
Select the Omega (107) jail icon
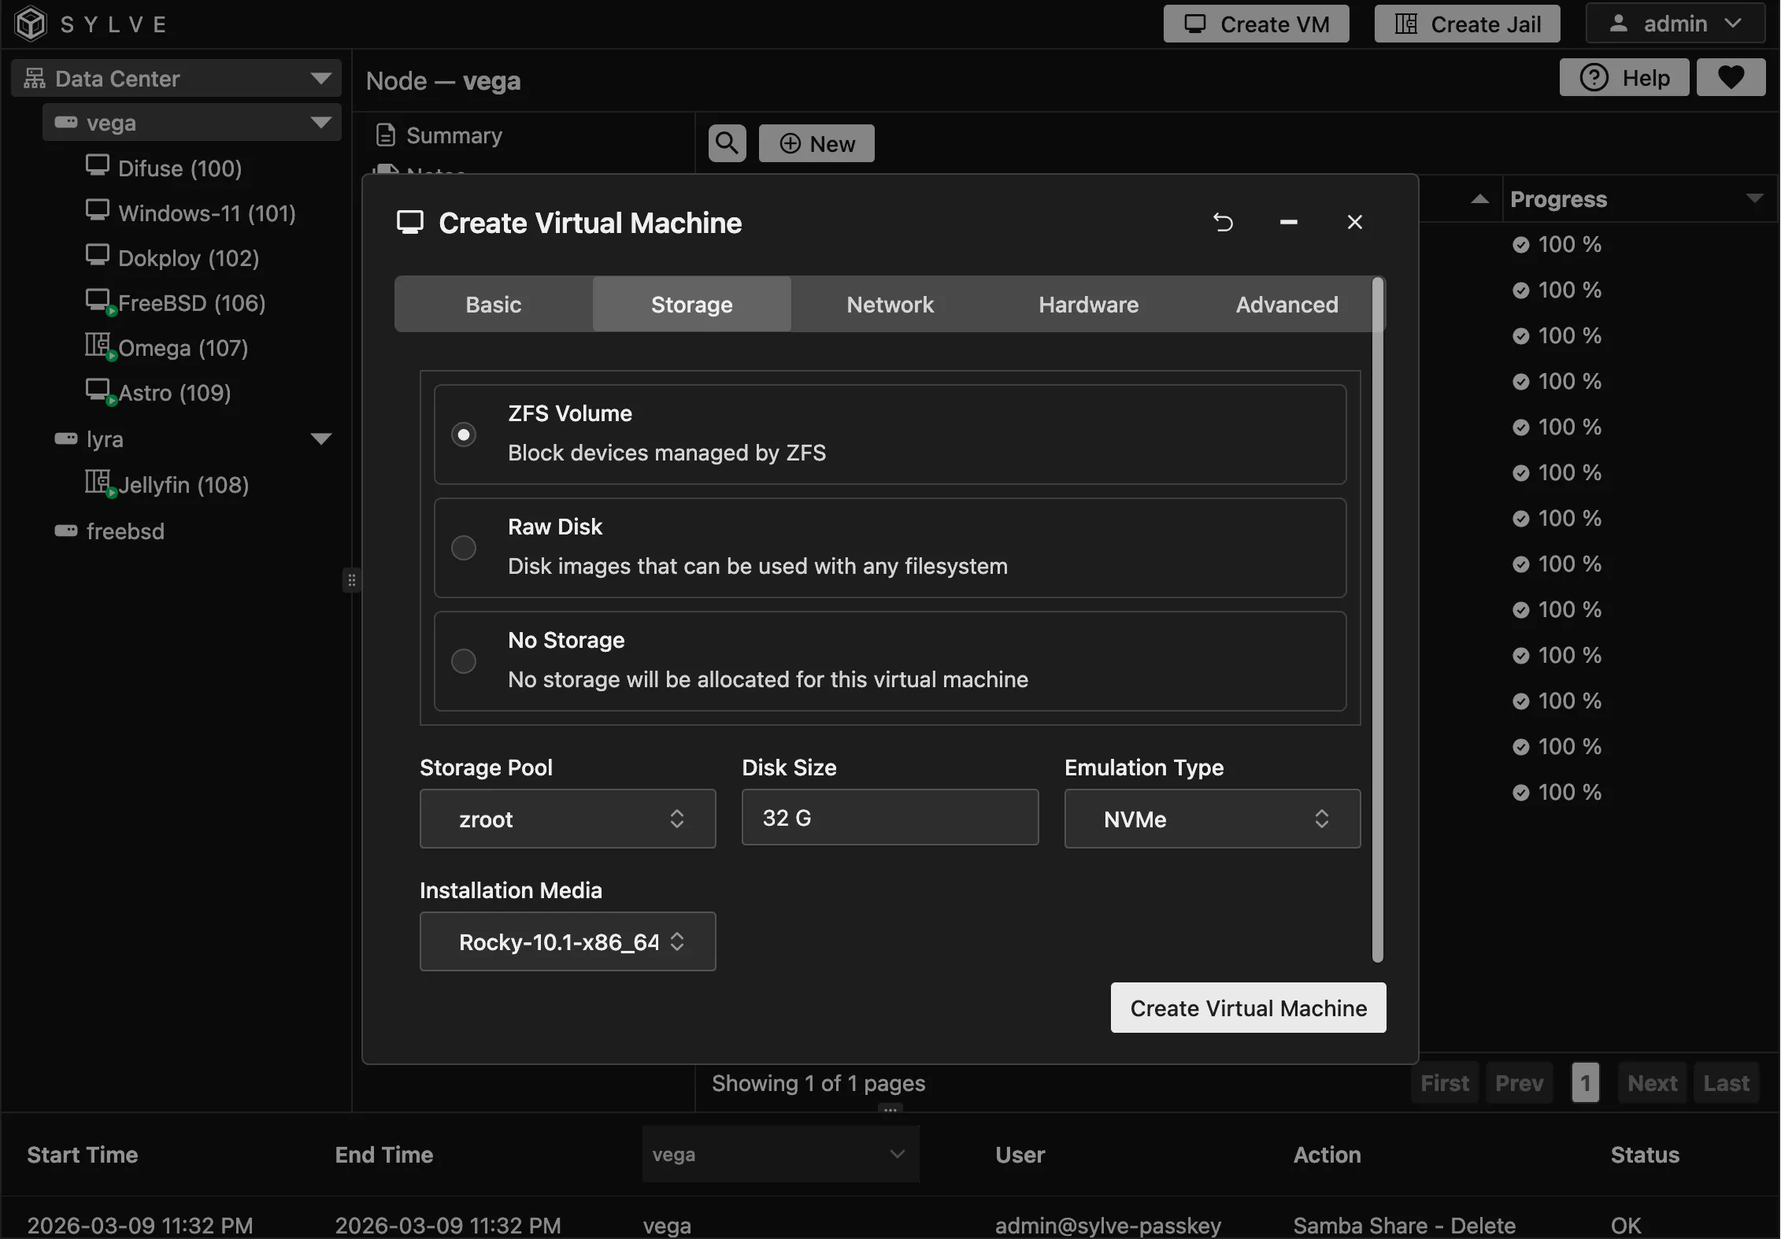[98, 346]
